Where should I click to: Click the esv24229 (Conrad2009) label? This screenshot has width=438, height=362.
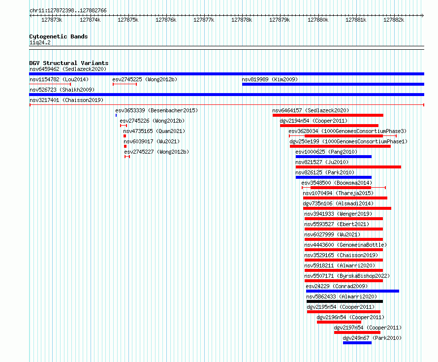(337, 286)
